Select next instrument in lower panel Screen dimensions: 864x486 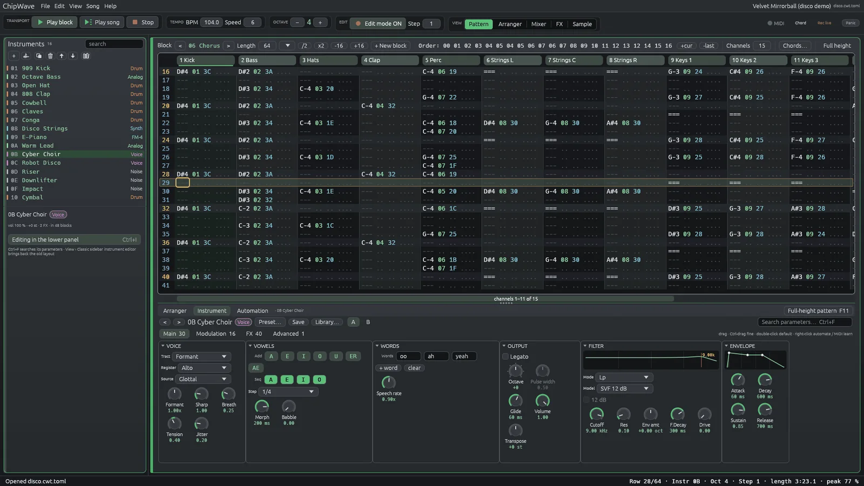click(179, 322)
